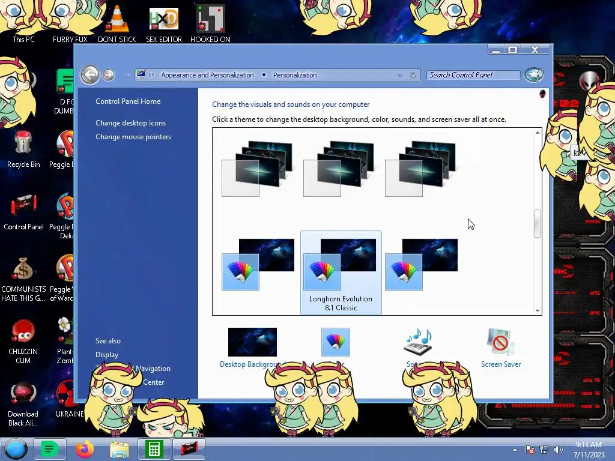Click the Action Center flag tray icon
Screen dimensions: 615x461
click(530, 450)
